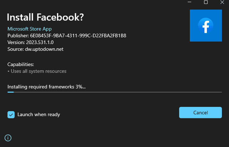This screenshot has height=147, width=229.
Task: Click the 'Launch when ready' label text
Action: coord(38,114)
